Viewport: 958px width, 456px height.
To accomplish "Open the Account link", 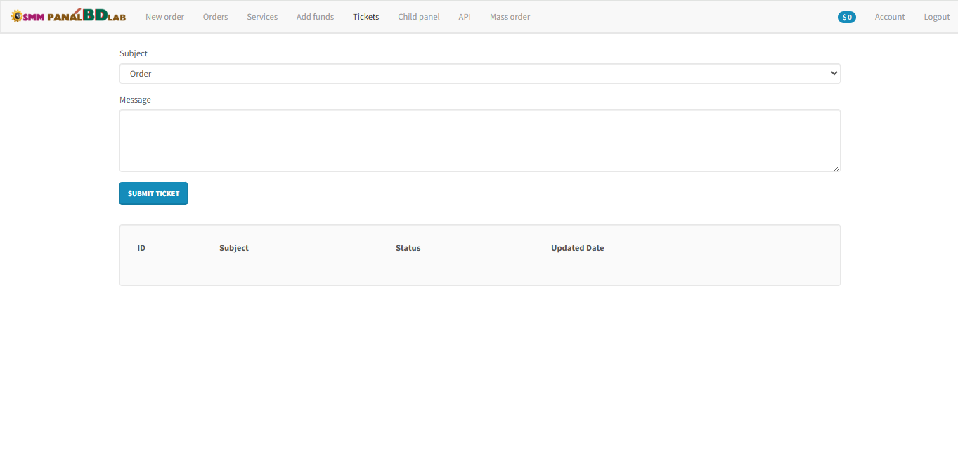I will pyautogui.click(x=889, y=17).
